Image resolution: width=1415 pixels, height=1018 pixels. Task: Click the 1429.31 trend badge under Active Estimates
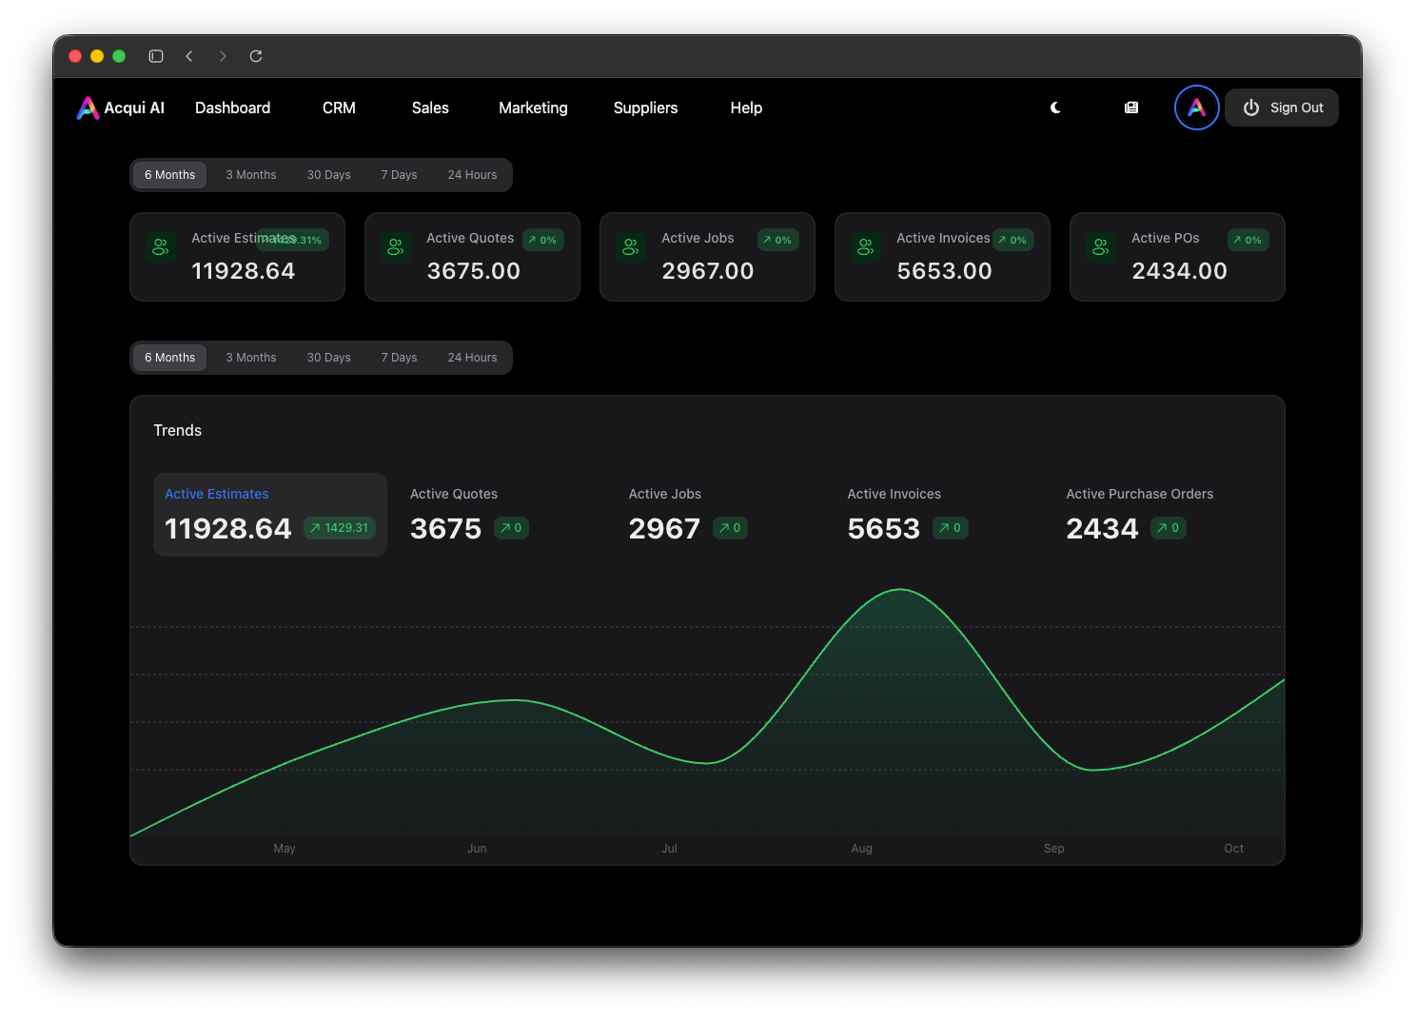point(340,527)
